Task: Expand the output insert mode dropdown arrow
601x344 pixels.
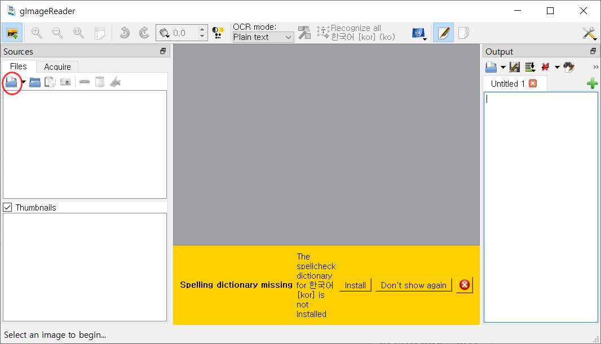Action: pyautogui.click(x=503, y=68)
